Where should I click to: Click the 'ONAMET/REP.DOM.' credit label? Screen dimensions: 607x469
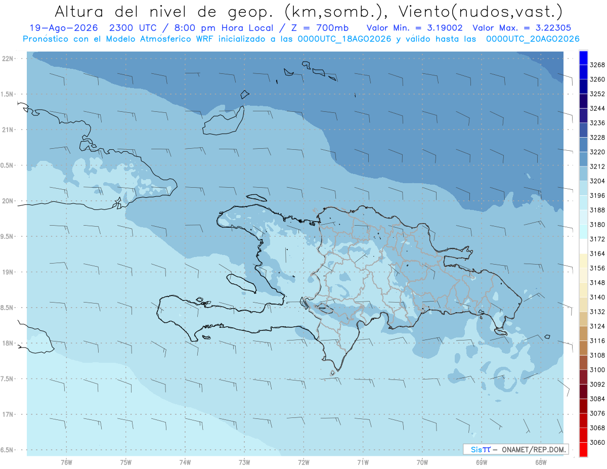[533, 449]
